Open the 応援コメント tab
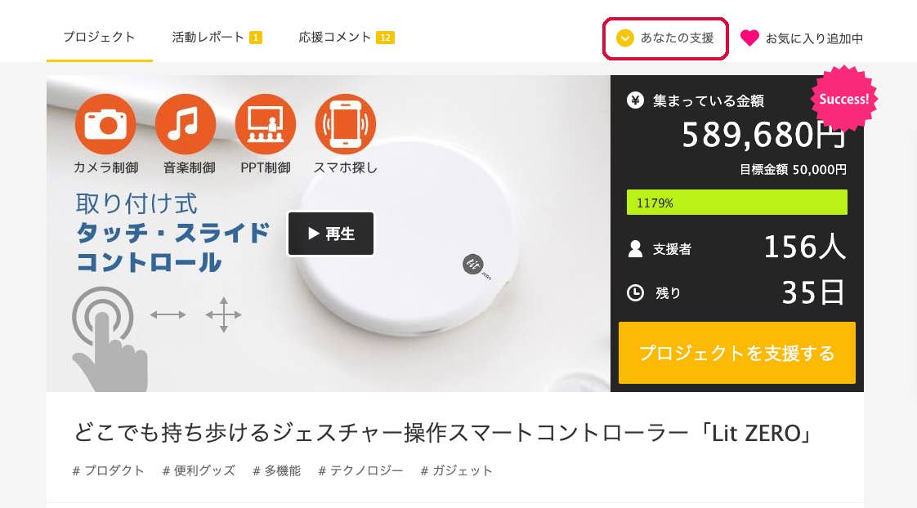Screen dimensions: 917x508 pyautogui.click(x=347, y=38)
